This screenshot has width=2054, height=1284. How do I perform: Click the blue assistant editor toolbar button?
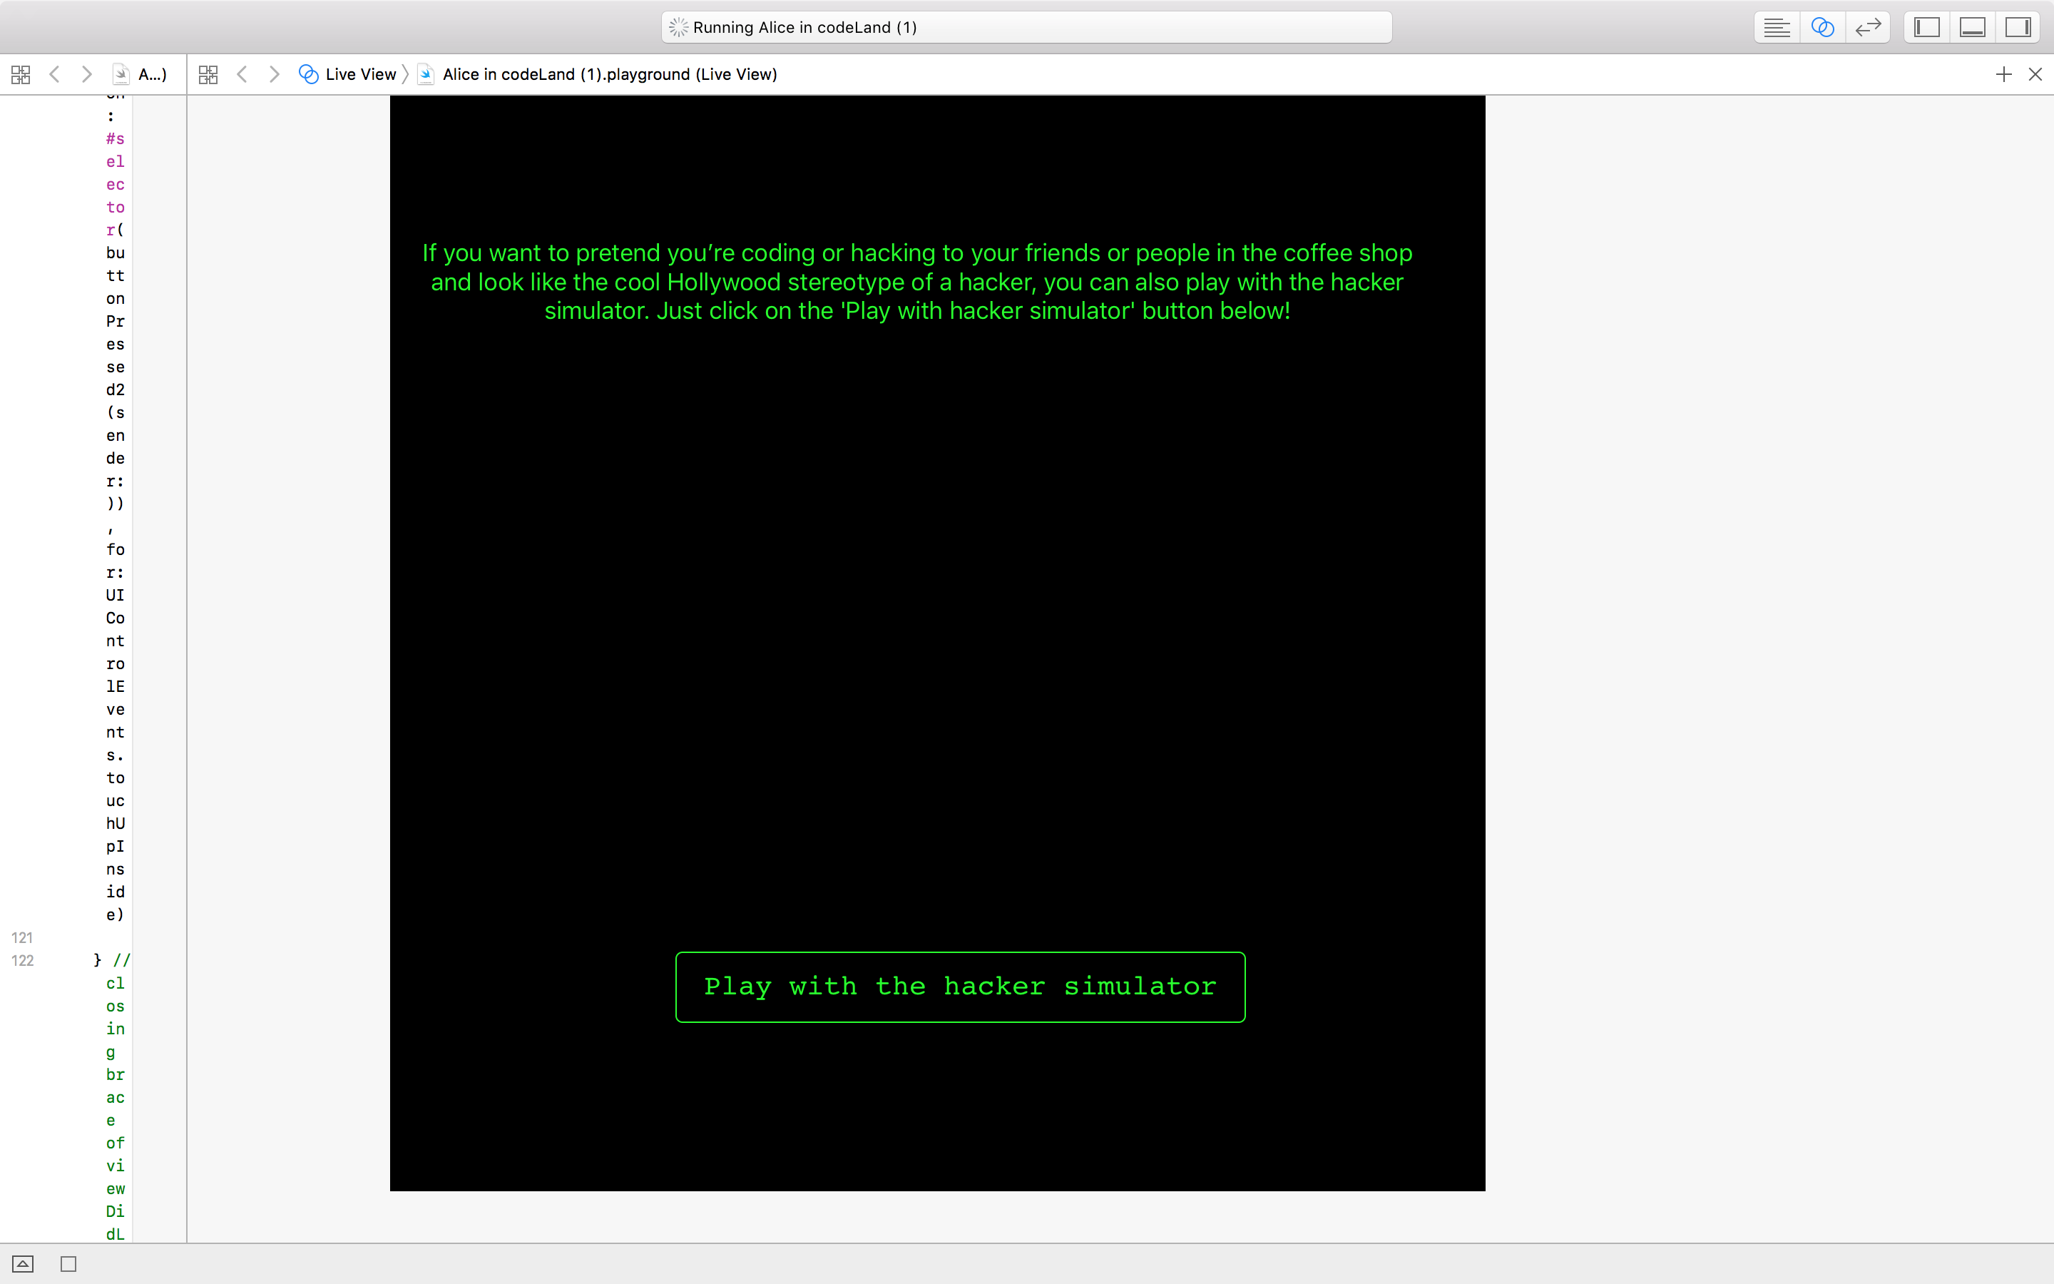coord(1821,27)
